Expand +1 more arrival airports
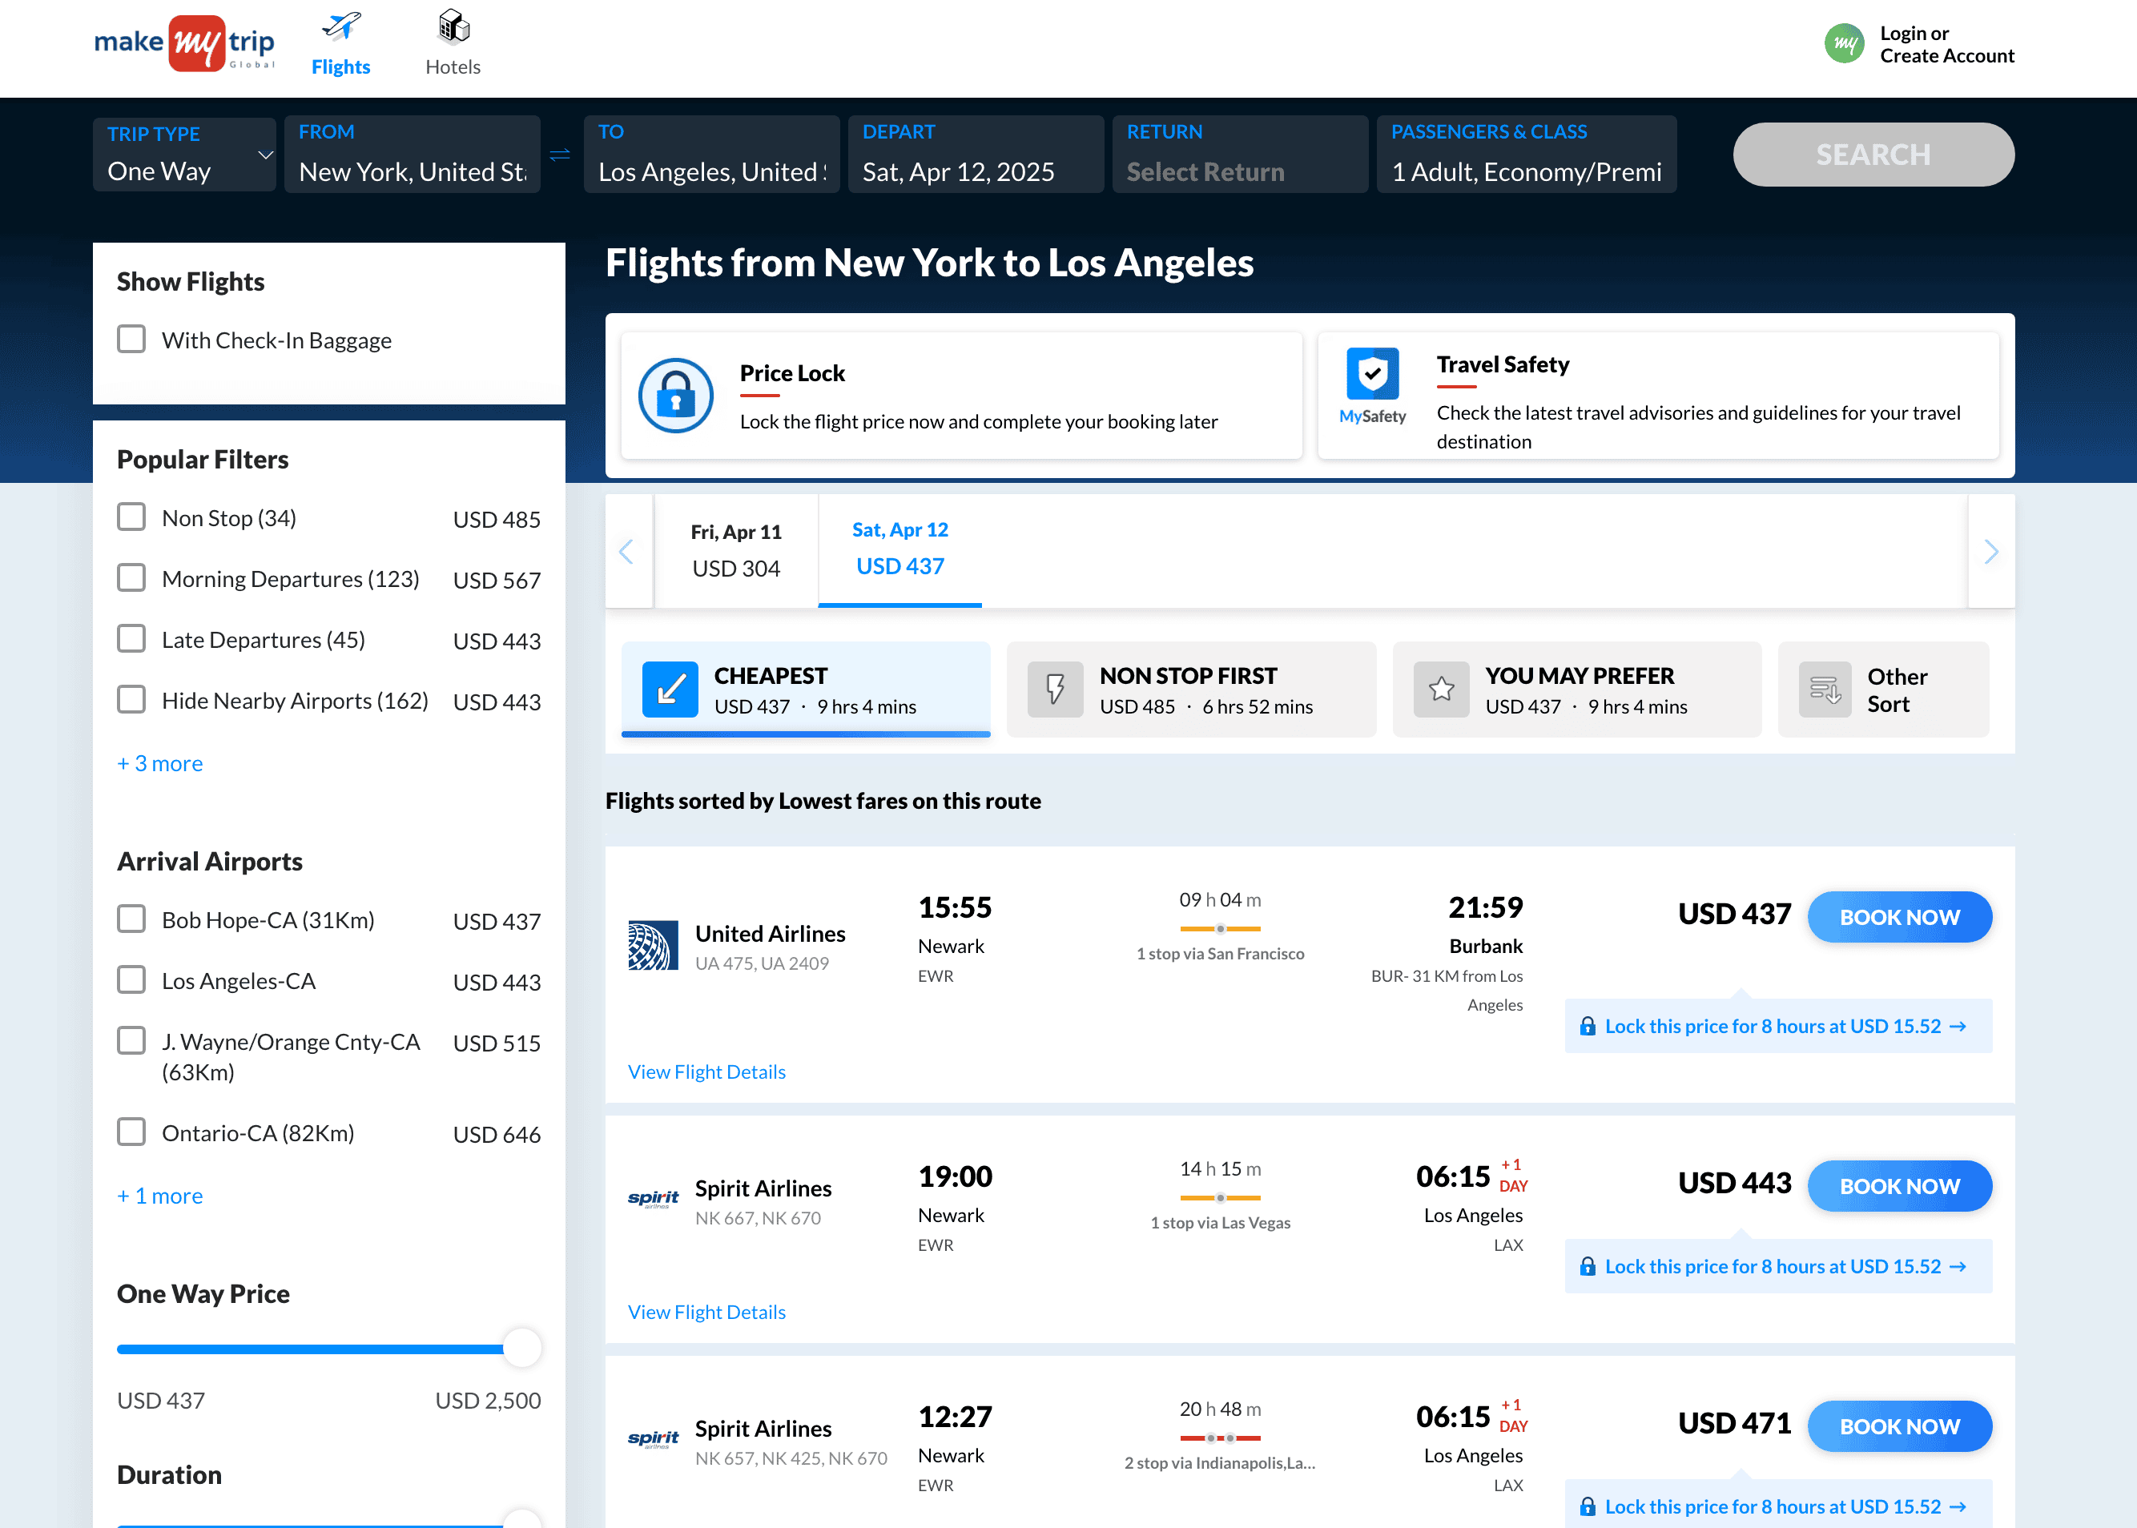This screenshot has height=1528, width=2137. [x=160, y=1196]
